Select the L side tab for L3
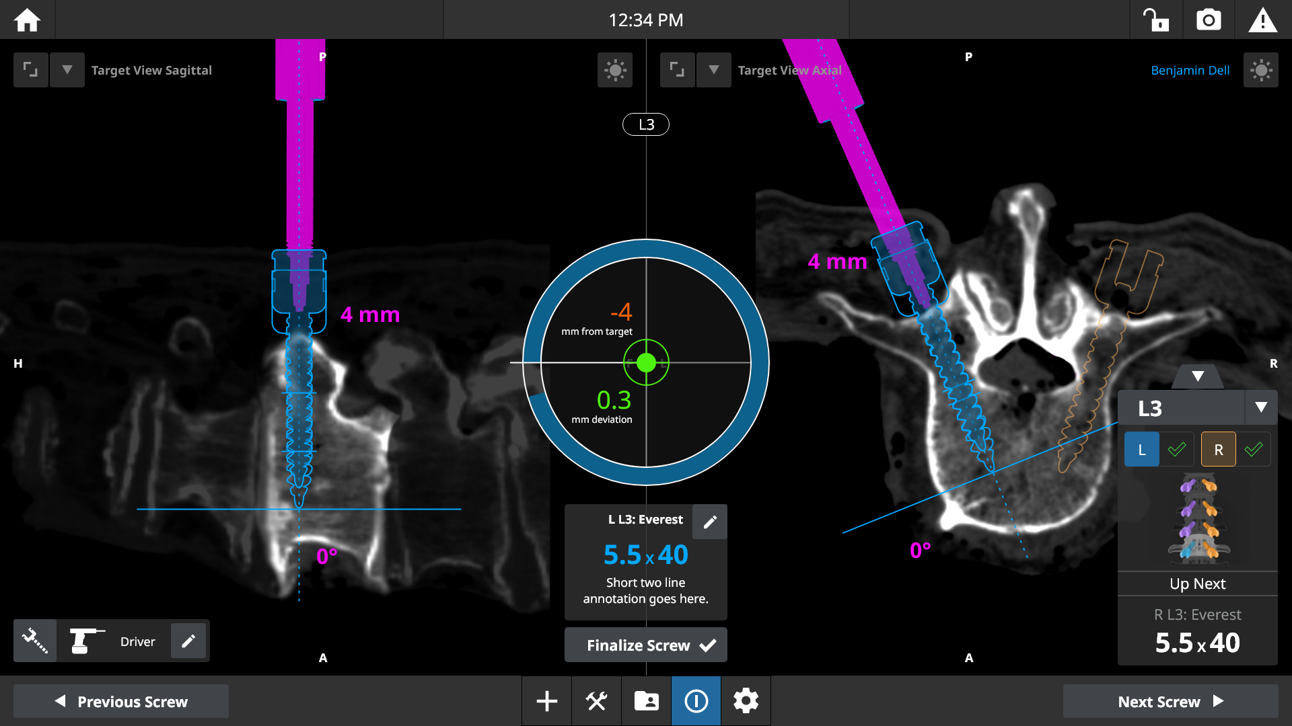This screenshot has width=1292, height=726. pos(1141,448)
